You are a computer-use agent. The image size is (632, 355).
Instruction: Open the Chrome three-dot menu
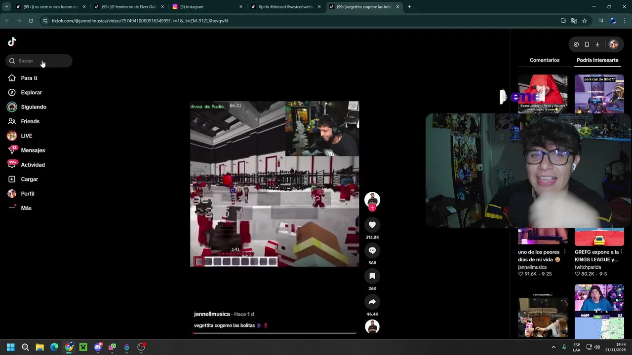[625, 21]
